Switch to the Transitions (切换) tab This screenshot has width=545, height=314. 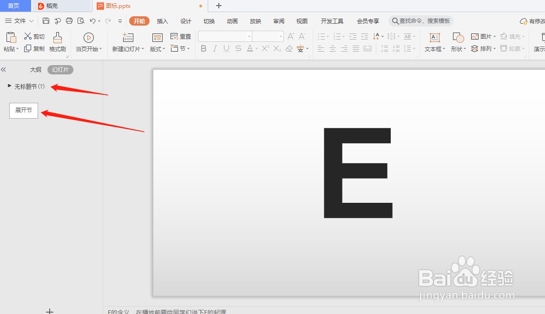[209, 21]
